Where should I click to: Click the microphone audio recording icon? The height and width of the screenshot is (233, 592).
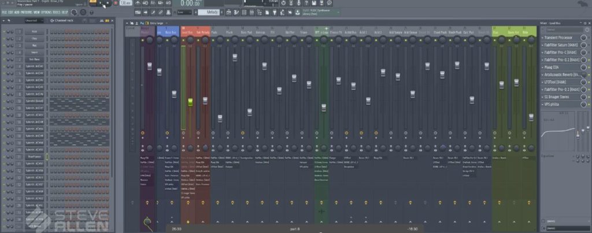coord(299,3)
